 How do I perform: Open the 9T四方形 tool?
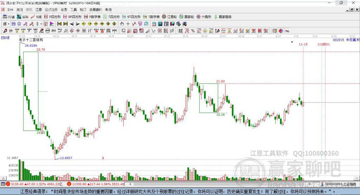[131, 17]
